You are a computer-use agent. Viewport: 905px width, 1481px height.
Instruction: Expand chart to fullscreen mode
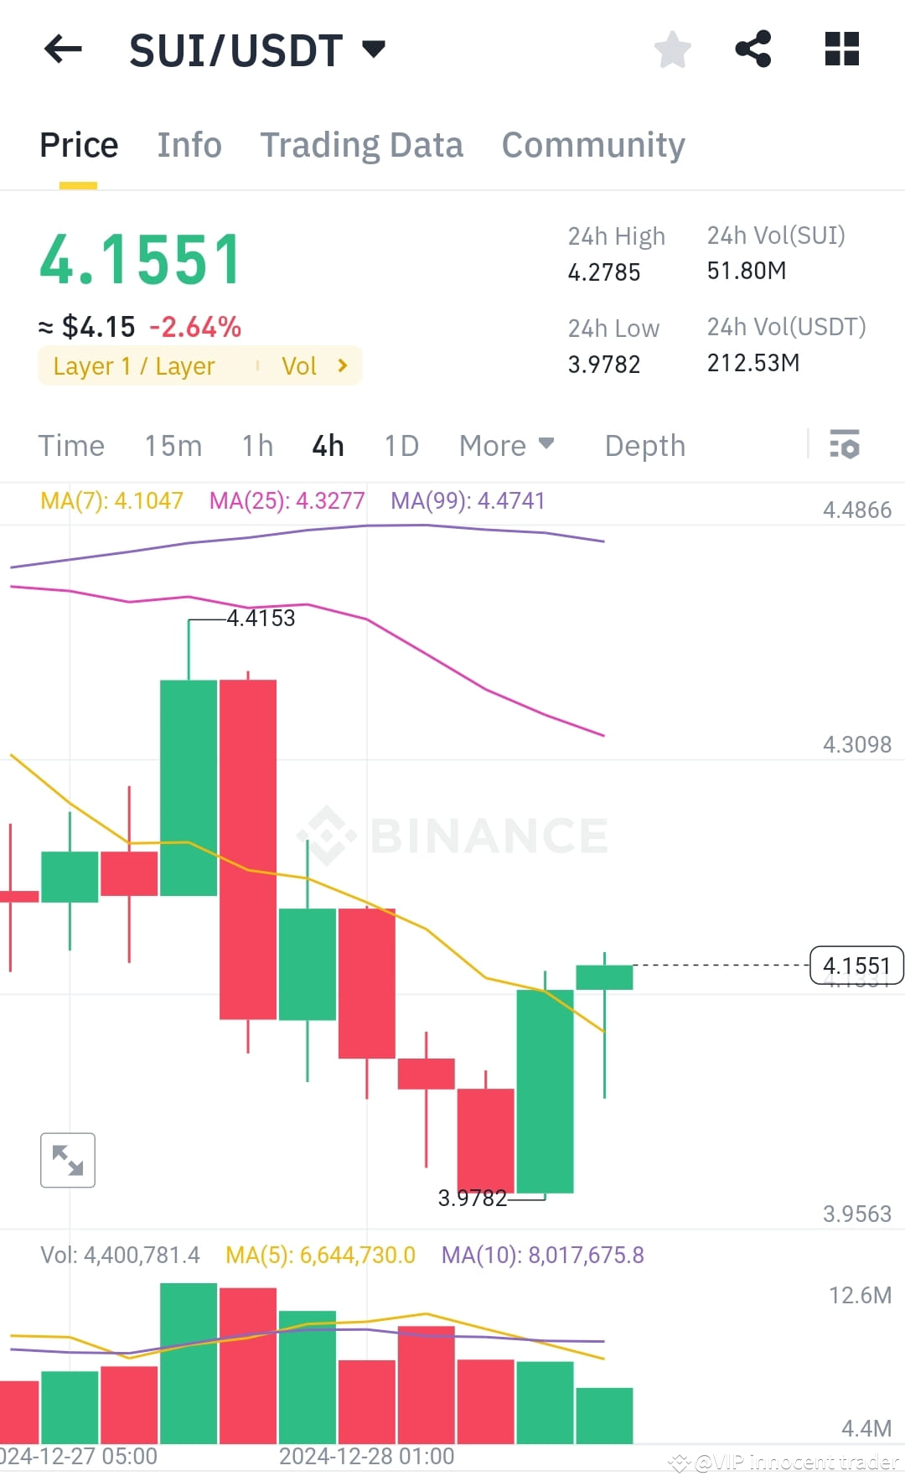pyautogui.click(x=67, y=1160)
